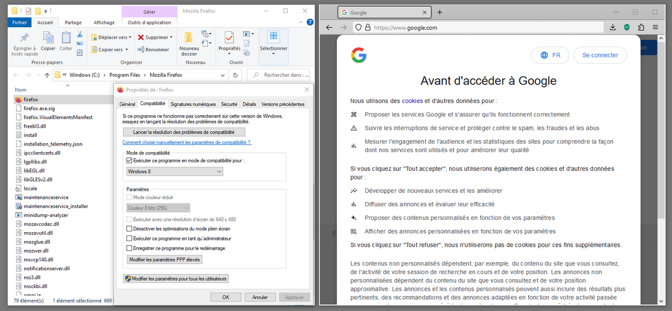Click the Copier icon in the ribbon

click(x=48, y=37)
